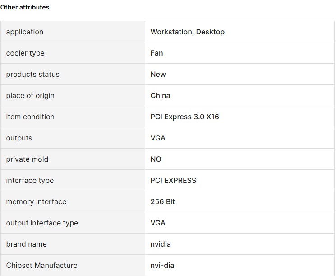
Task: Select the 'New' status value
Action: 158,74
